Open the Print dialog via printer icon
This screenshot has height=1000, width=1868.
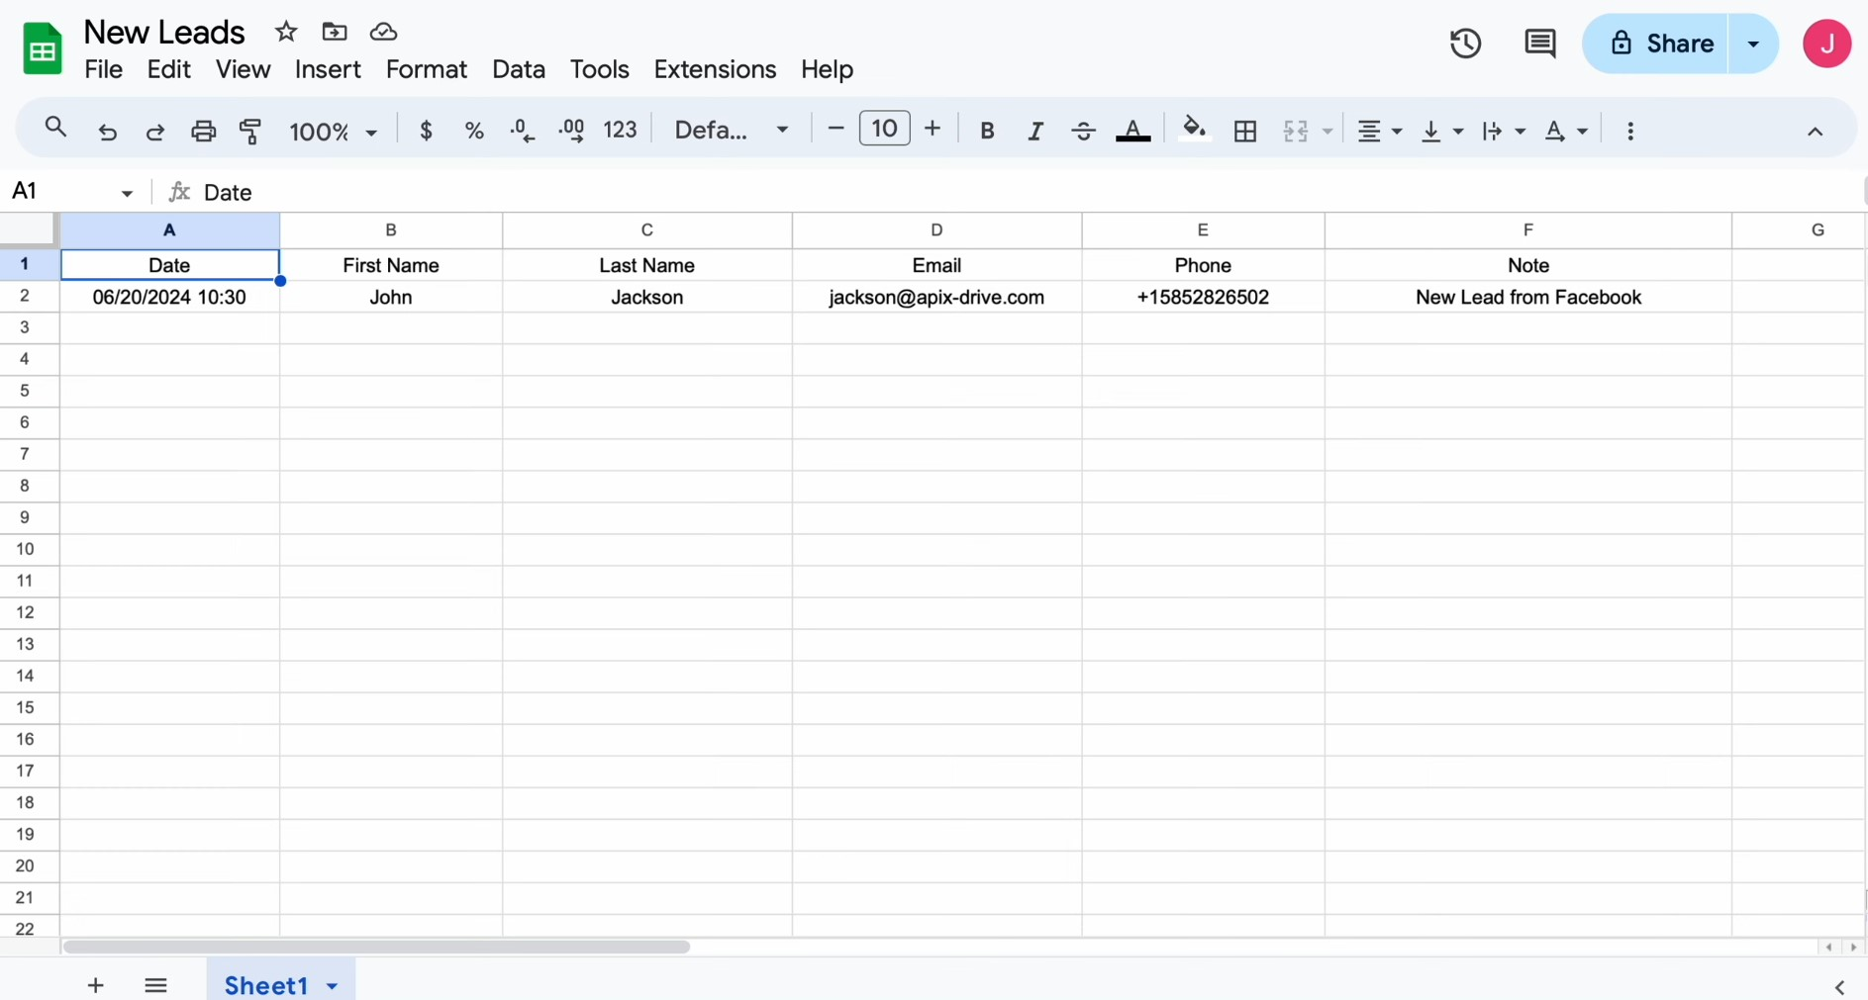tap(203, 130)
